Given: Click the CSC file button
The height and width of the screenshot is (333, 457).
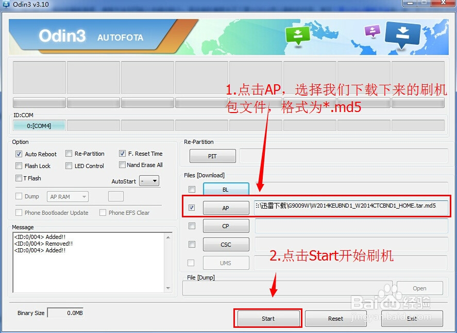Looking at the screenshot, I should [226, 245].
